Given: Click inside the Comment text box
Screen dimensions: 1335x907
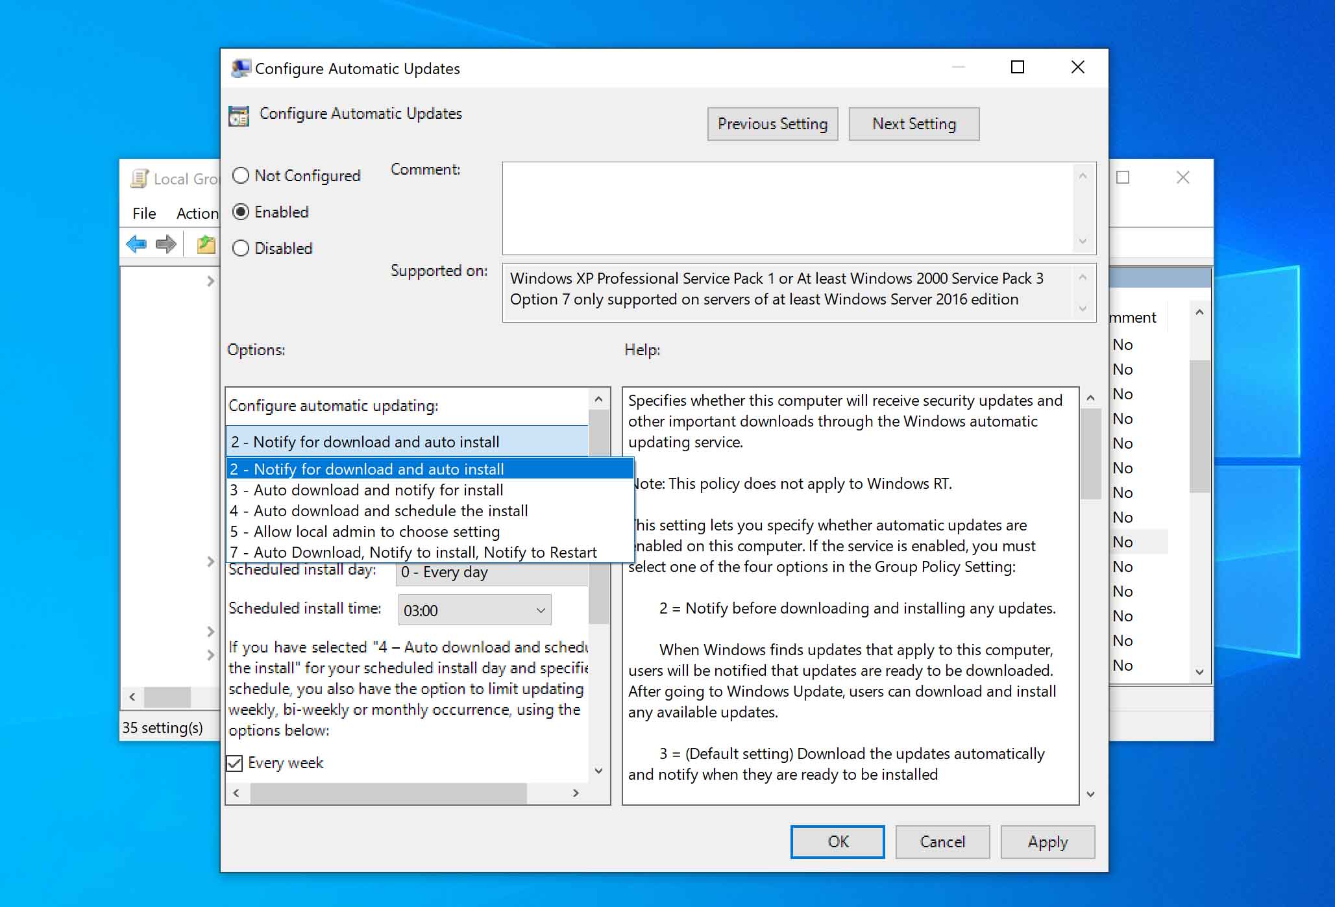Looking at the screenshot, I should [788, 208].
